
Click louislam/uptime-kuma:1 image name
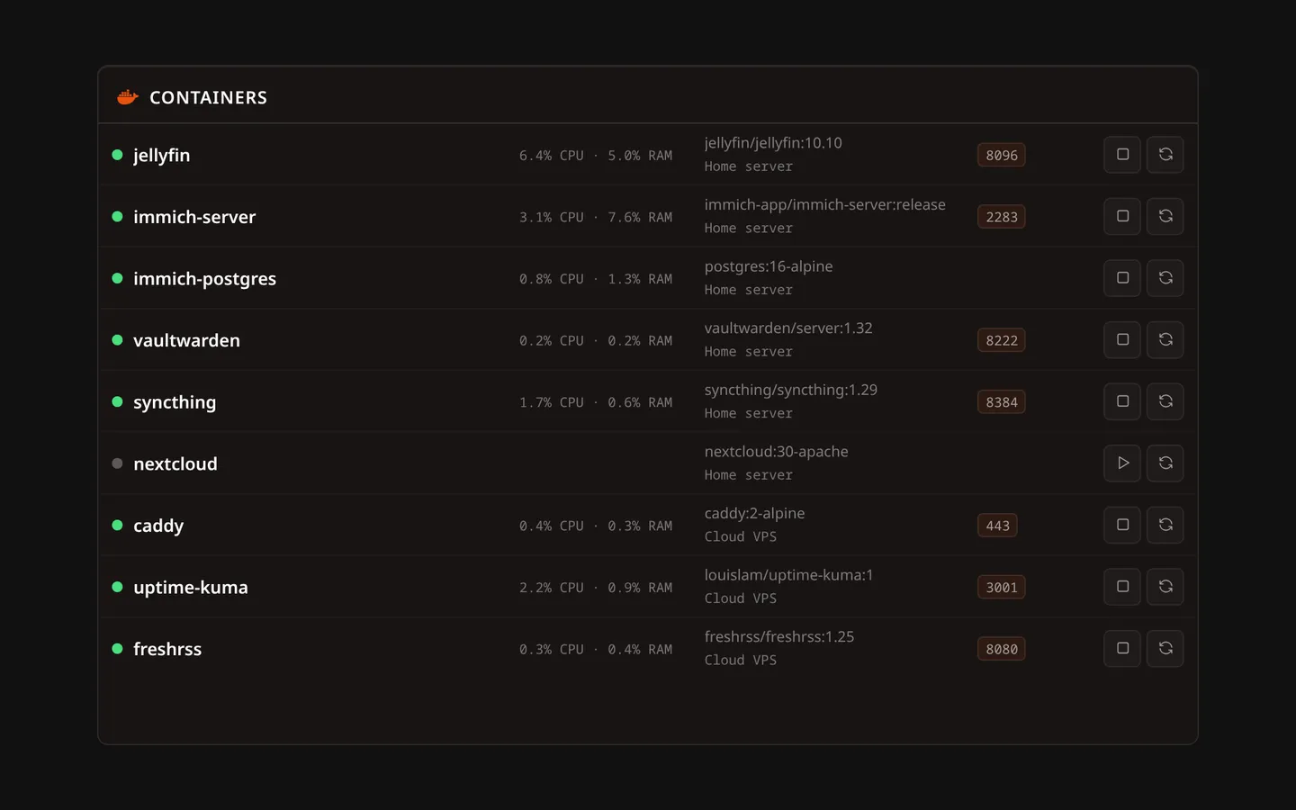coord(789,575)
